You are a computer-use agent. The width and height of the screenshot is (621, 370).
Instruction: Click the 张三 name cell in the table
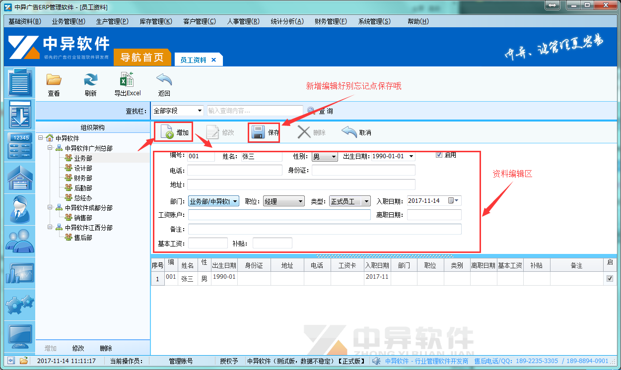click(187, 279)
